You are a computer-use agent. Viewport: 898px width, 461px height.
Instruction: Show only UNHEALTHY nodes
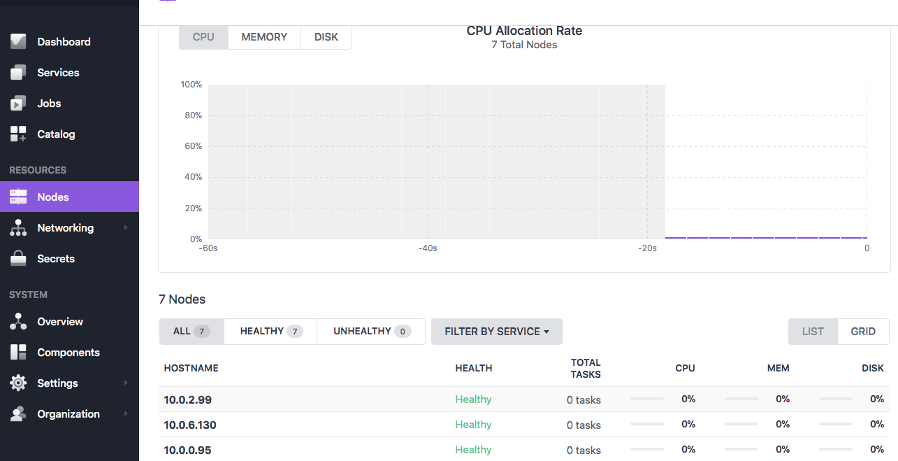pos(371,332)
